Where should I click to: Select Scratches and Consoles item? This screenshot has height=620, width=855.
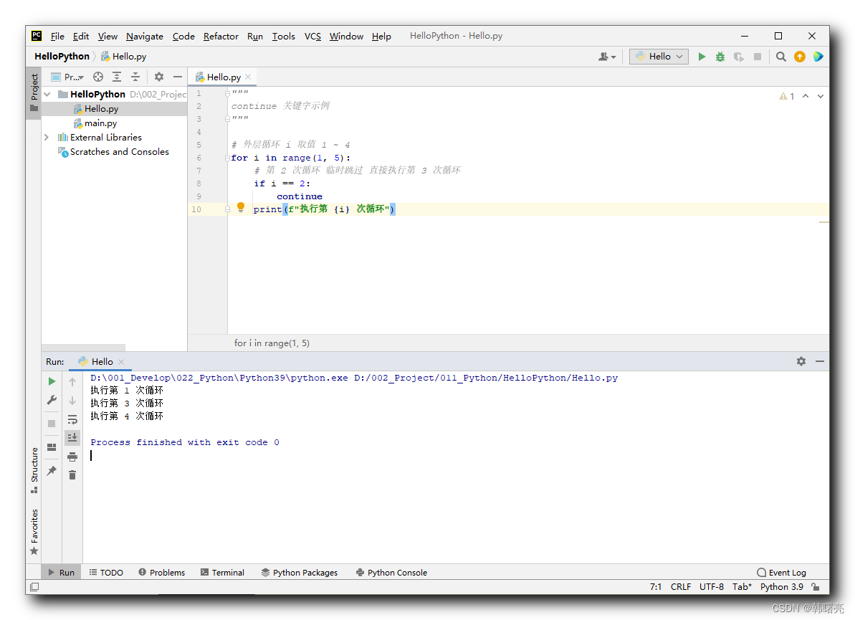(x=119, y=151)
